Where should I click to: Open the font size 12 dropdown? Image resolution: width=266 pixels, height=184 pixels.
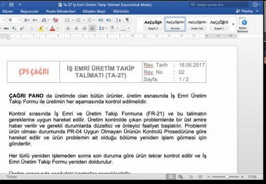[19, 20]
